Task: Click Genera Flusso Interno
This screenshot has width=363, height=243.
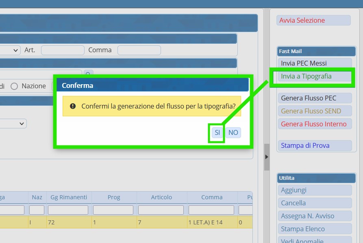Action: tap(314, 124)
